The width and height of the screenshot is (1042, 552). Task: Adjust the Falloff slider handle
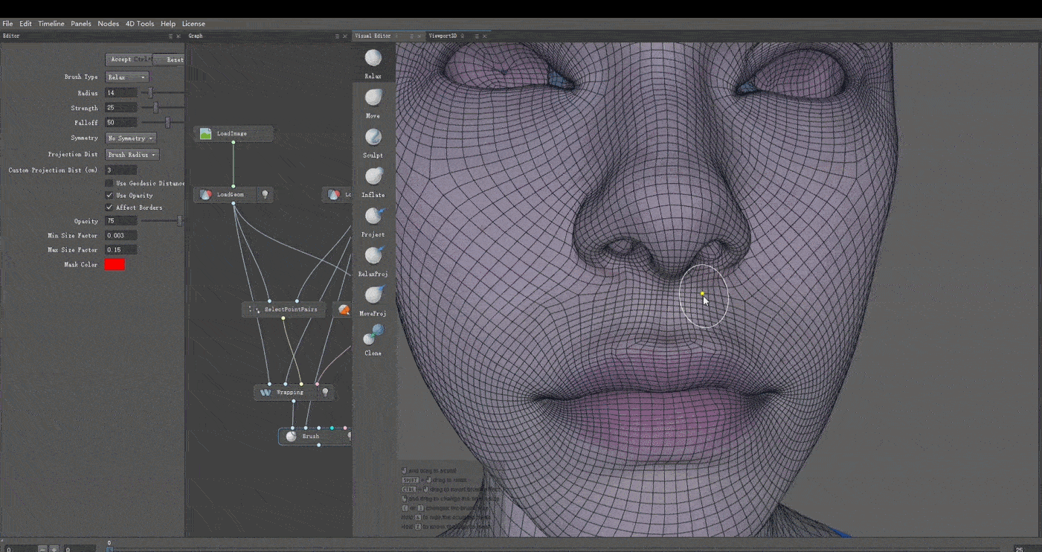tap(167, 123)
